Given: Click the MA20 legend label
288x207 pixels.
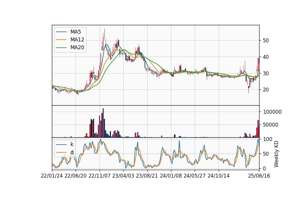Looking at the screenshot, I should click(x=77, y=47).
